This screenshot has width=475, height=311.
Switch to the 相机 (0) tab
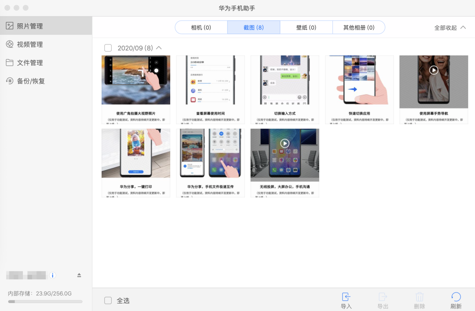(x=201, y=27)
